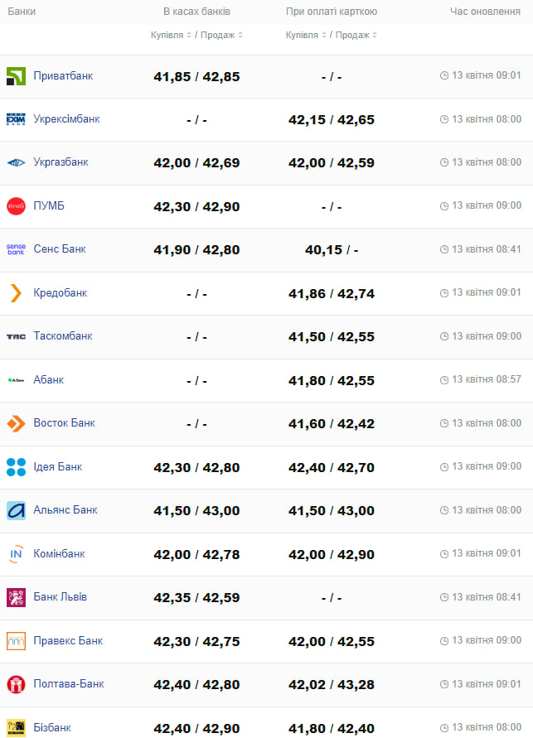Image resolution: width=533 pixels, height=738 pixels.
Task: Click the Приватбанк logo icon
Action: pos(16,76)
